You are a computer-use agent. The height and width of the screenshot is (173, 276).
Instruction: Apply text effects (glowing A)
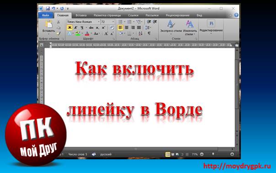[x=70, y=33]
